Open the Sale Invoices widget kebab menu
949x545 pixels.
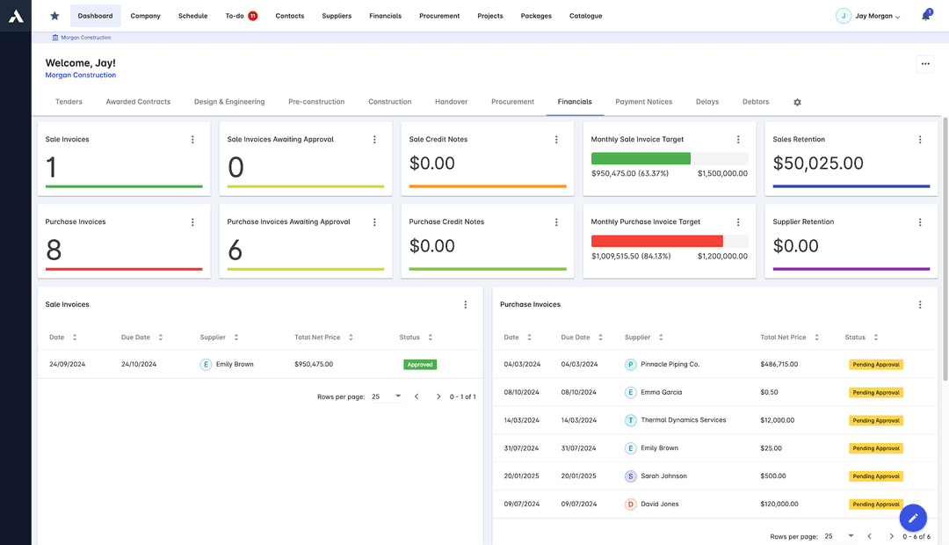[194, 139]
